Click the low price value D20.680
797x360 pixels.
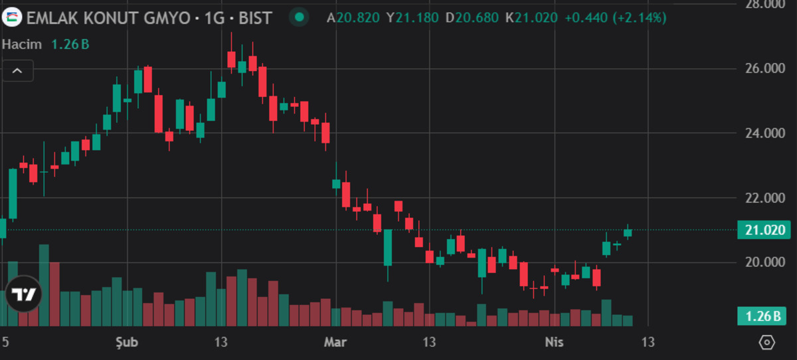(x=472, y=18)
